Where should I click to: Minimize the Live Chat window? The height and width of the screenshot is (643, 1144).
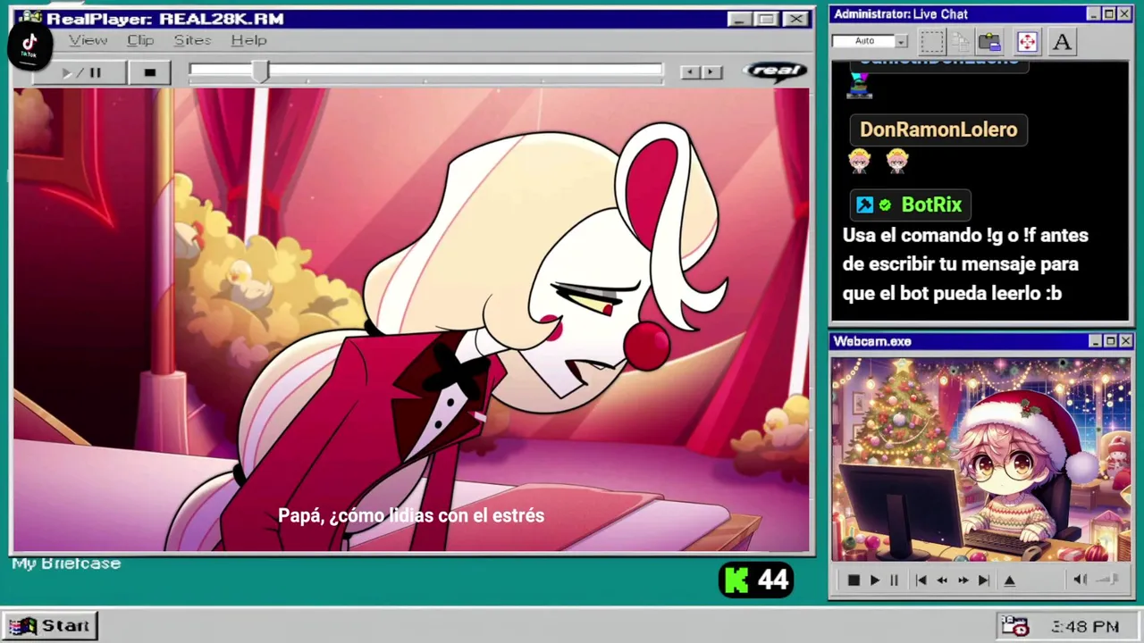click(x=1093, y=14)
